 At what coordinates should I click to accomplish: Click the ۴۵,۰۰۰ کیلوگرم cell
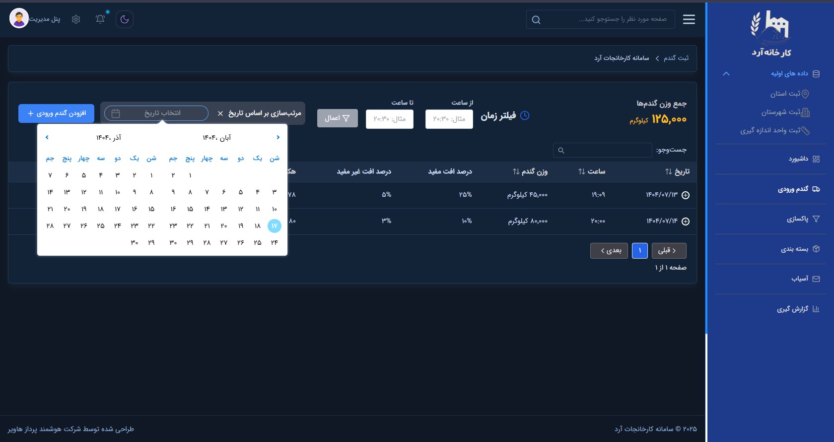527,195
